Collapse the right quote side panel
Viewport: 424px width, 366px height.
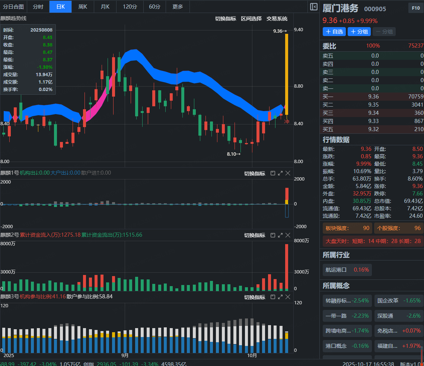(313, 7)
